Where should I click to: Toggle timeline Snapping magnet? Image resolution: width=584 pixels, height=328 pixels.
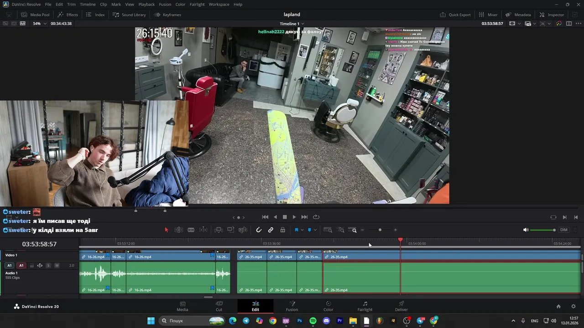point(259,230)
